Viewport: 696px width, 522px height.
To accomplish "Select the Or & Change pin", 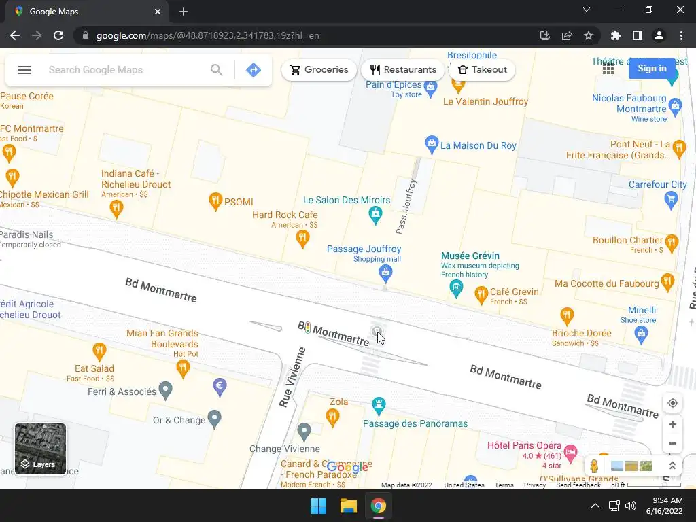I will click(x=214, y=419).
